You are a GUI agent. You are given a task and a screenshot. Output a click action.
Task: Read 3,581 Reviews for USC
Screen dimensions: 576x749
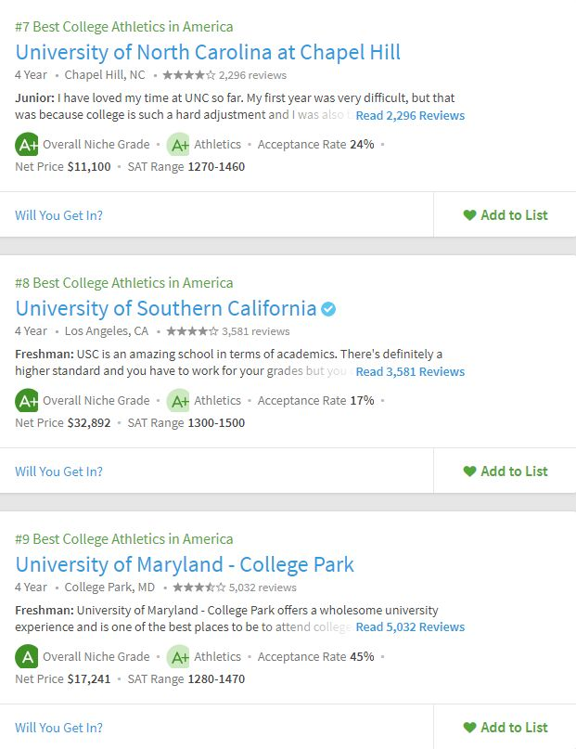[410, 371]
